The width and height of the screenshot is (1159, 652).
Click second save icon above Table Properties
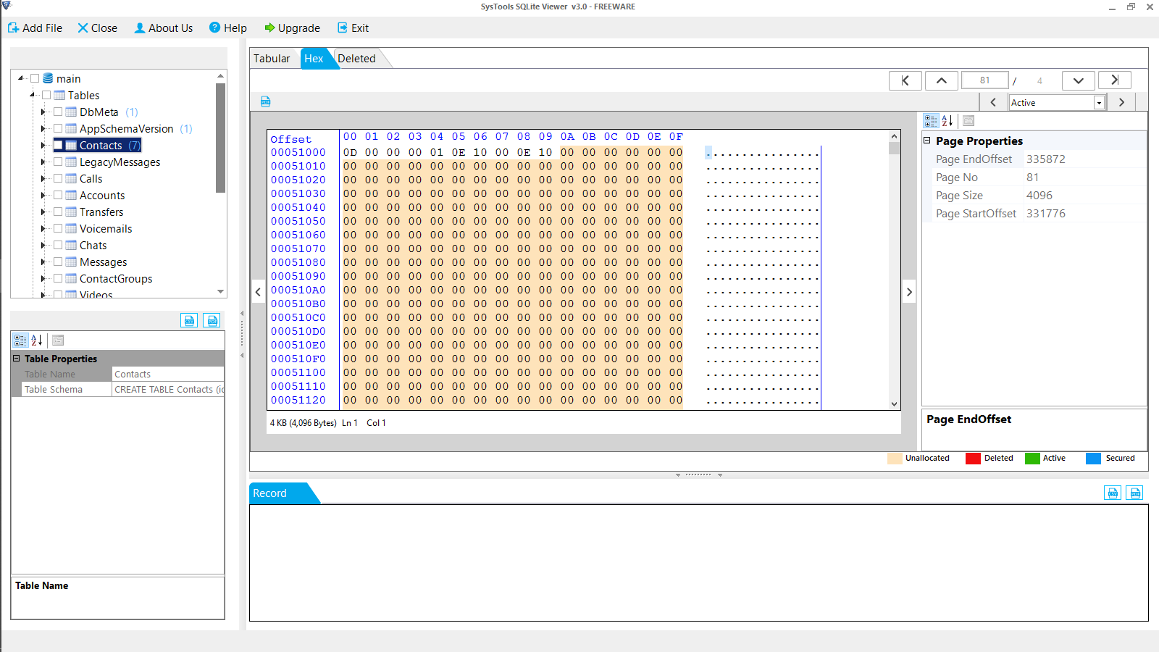coord(212,320)
